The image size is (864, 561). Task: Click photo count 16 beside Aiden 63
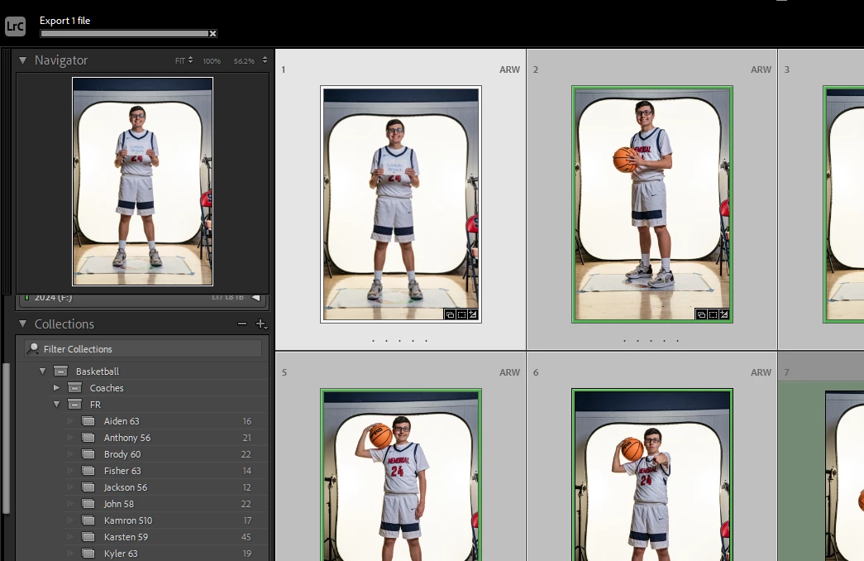[x=247, y=421]
